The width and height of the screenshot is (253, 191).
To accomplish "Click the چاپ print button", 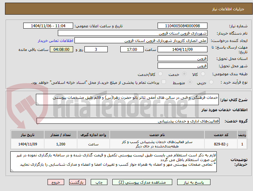I will coord(99,182).
